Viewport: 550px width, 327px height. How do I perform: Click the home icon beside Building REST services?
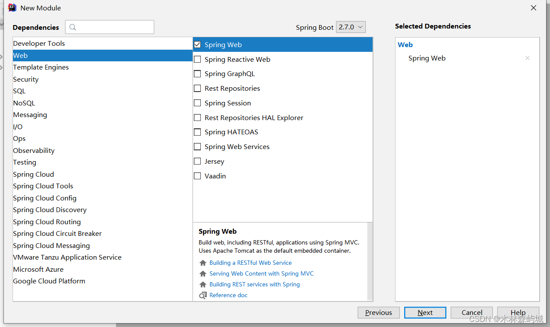click(x=203, y=285)
